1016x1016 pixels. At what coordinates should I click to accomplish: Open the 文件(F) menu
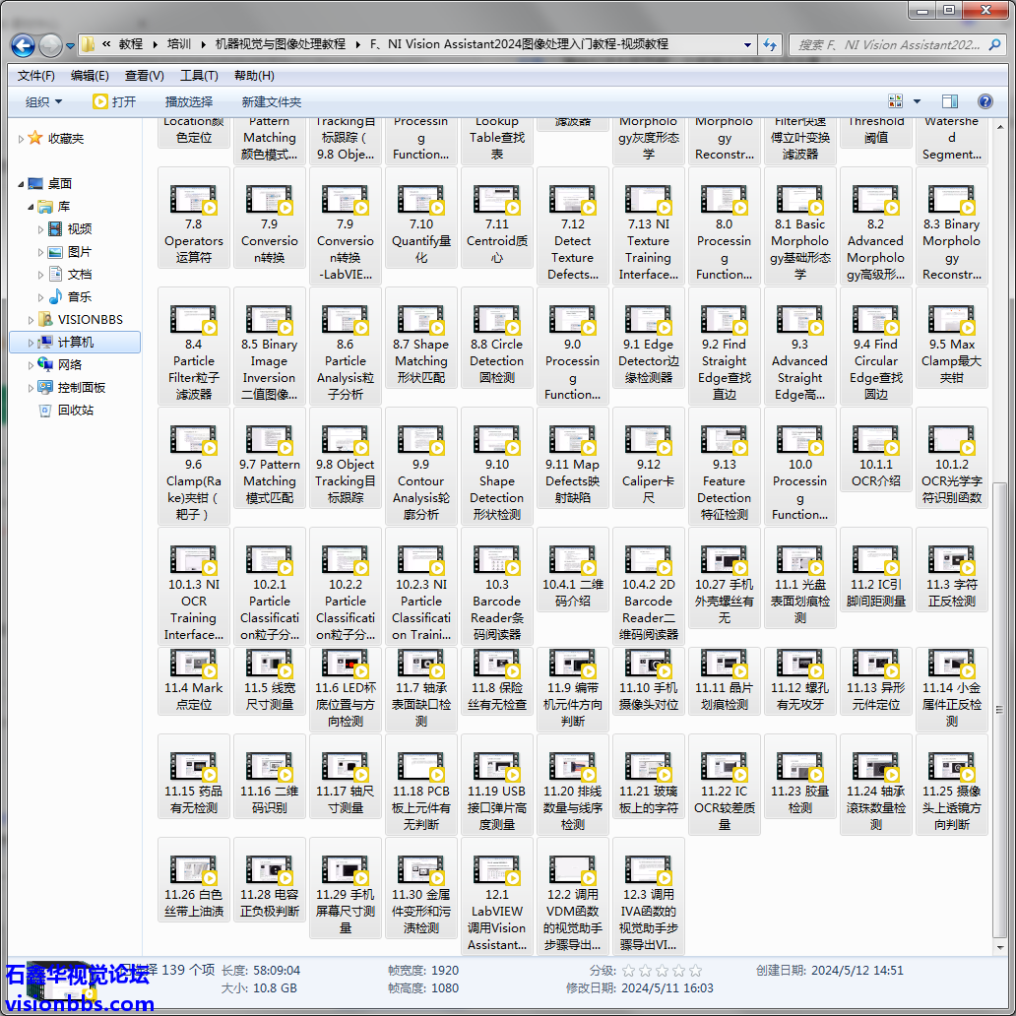pos(36,76)
